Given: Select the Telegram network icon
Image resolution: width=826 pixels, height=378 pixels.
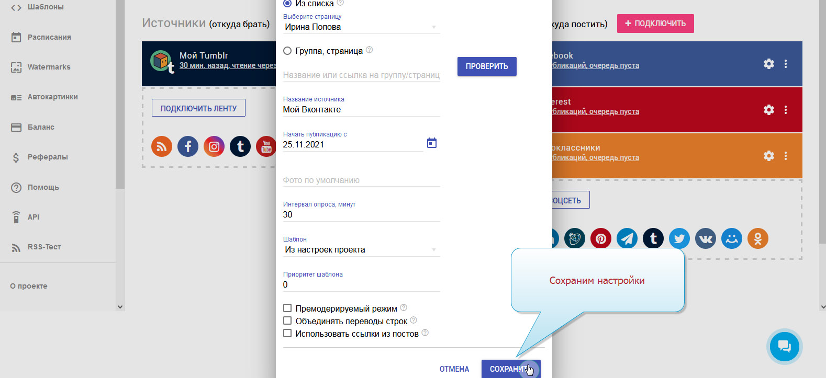Looking at the screenshot, I should coord(627,238).
